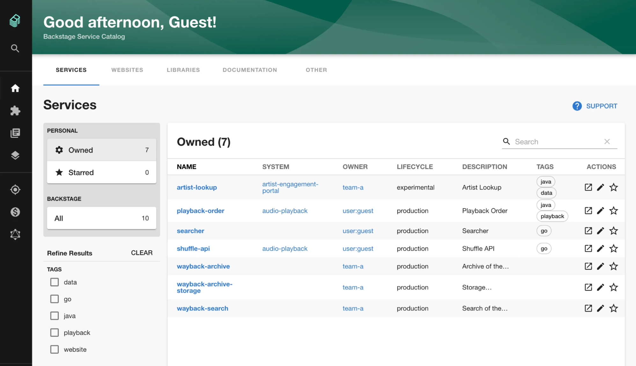636x366 pixels.
Task: Edit the searcher service via pencil icon
Action: 601,231
